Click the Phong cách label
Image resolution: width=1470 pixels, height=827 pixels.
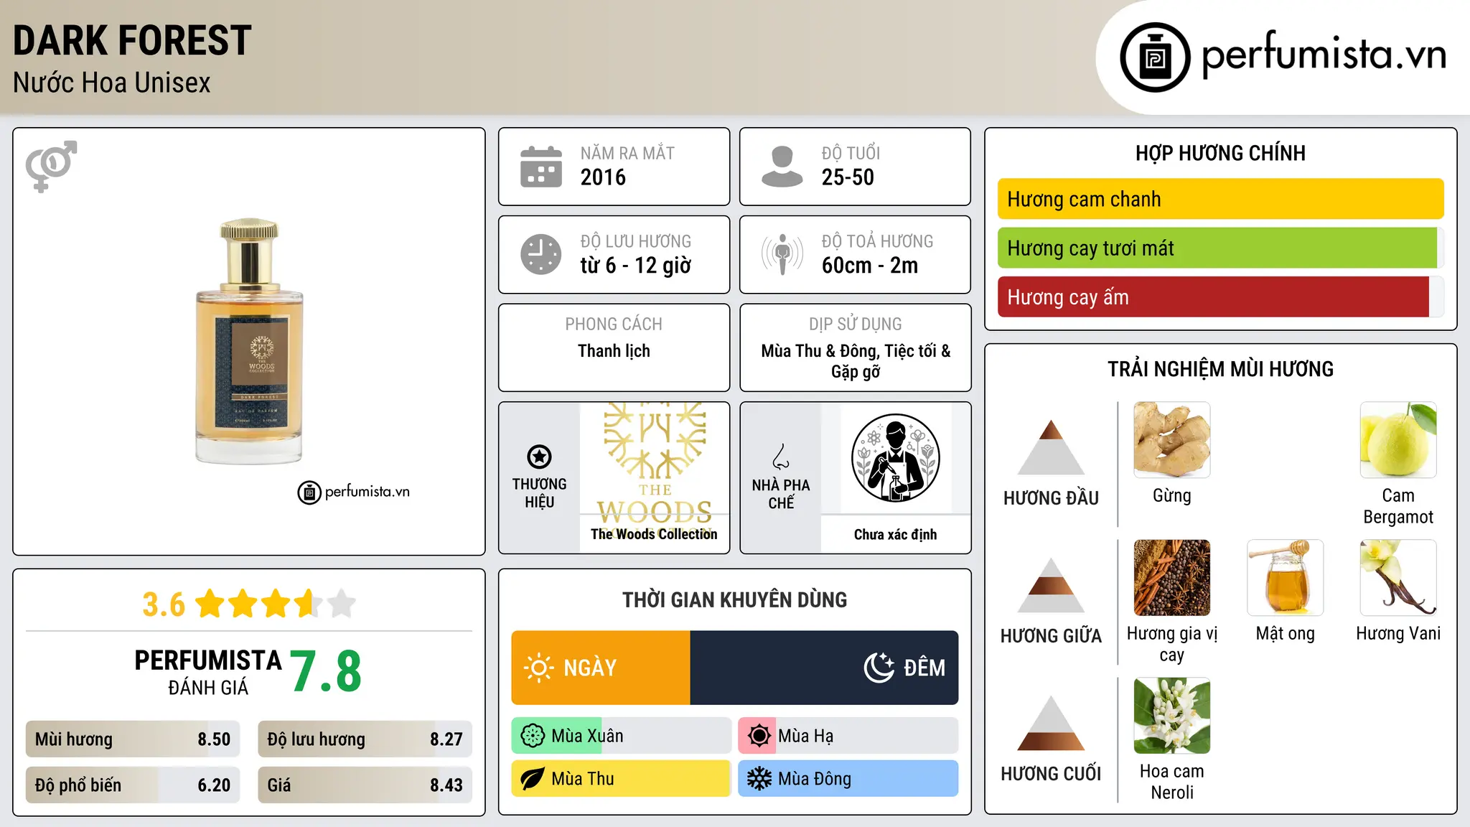(614, 324)
